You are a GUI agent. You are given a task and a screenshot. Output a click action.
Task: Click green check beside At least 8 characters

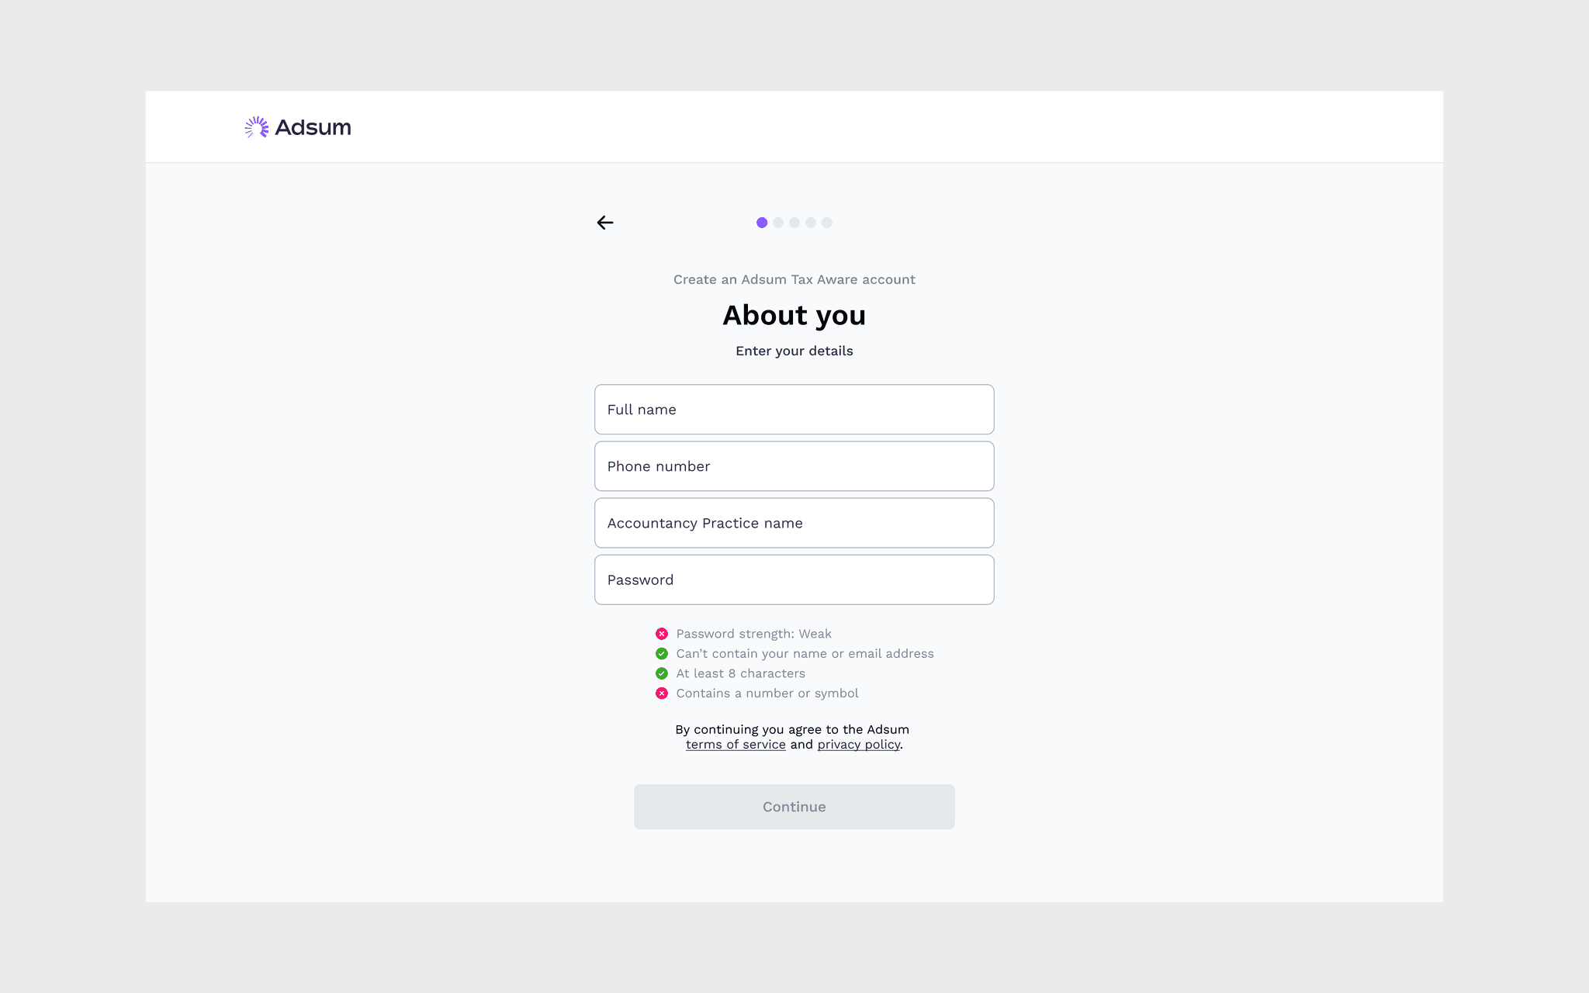coord(662,673)
